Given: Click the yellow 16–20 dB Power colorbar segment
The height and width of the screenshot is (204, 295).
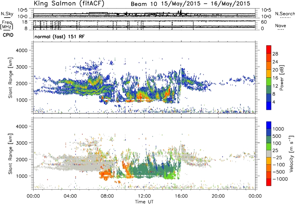Looking at the screenshot, I should (x=269, y=74).
